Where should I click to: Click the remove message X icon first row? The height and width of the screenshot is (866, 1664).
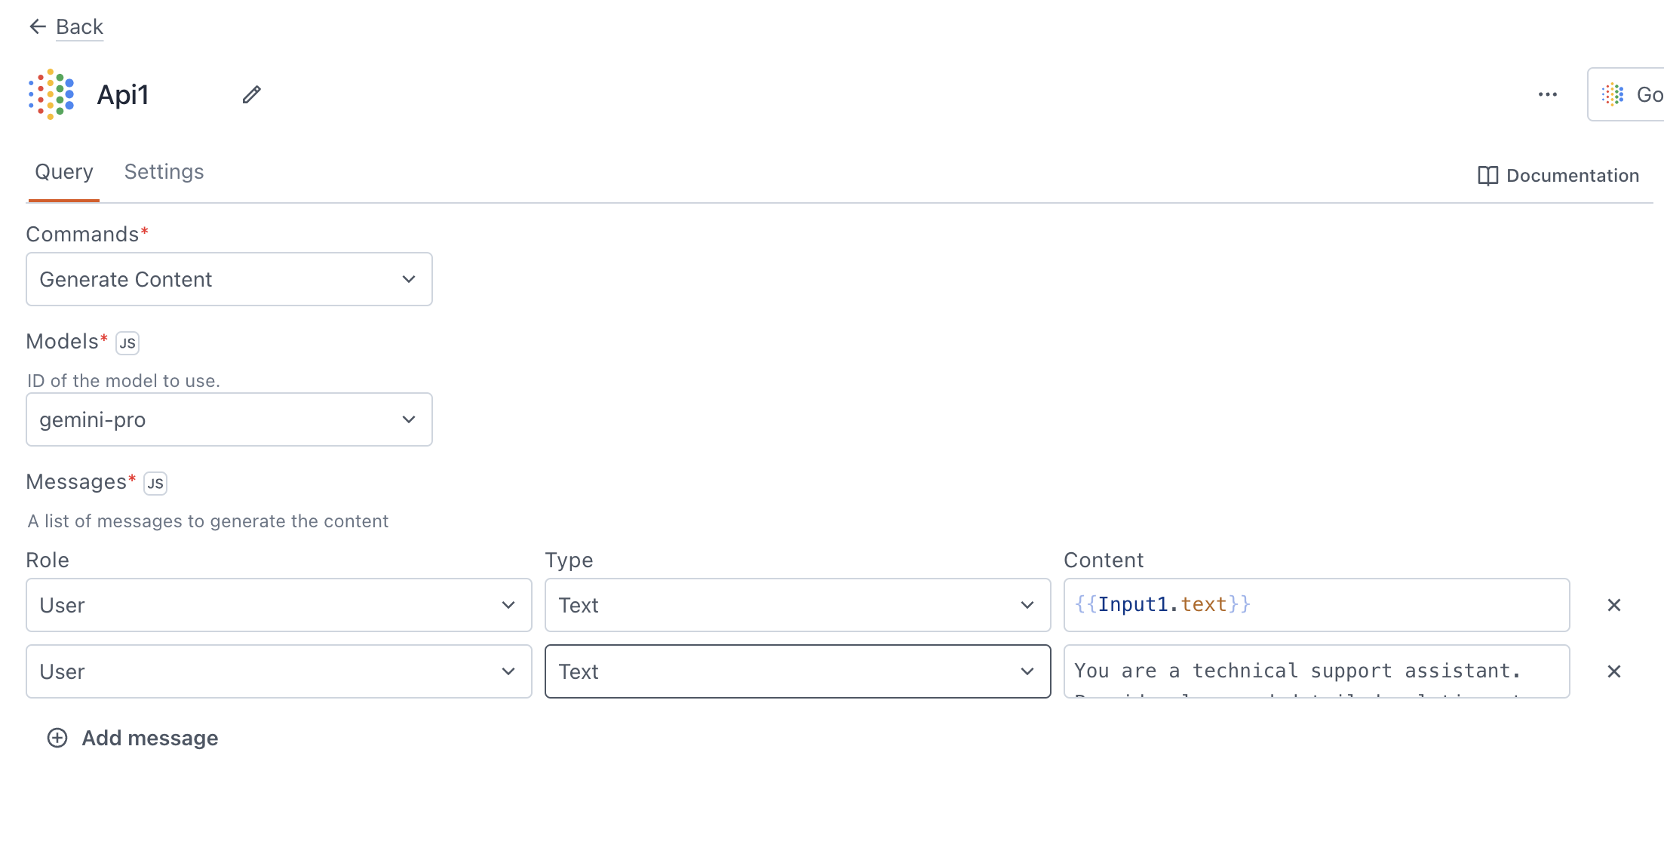tap(1614, 604)
